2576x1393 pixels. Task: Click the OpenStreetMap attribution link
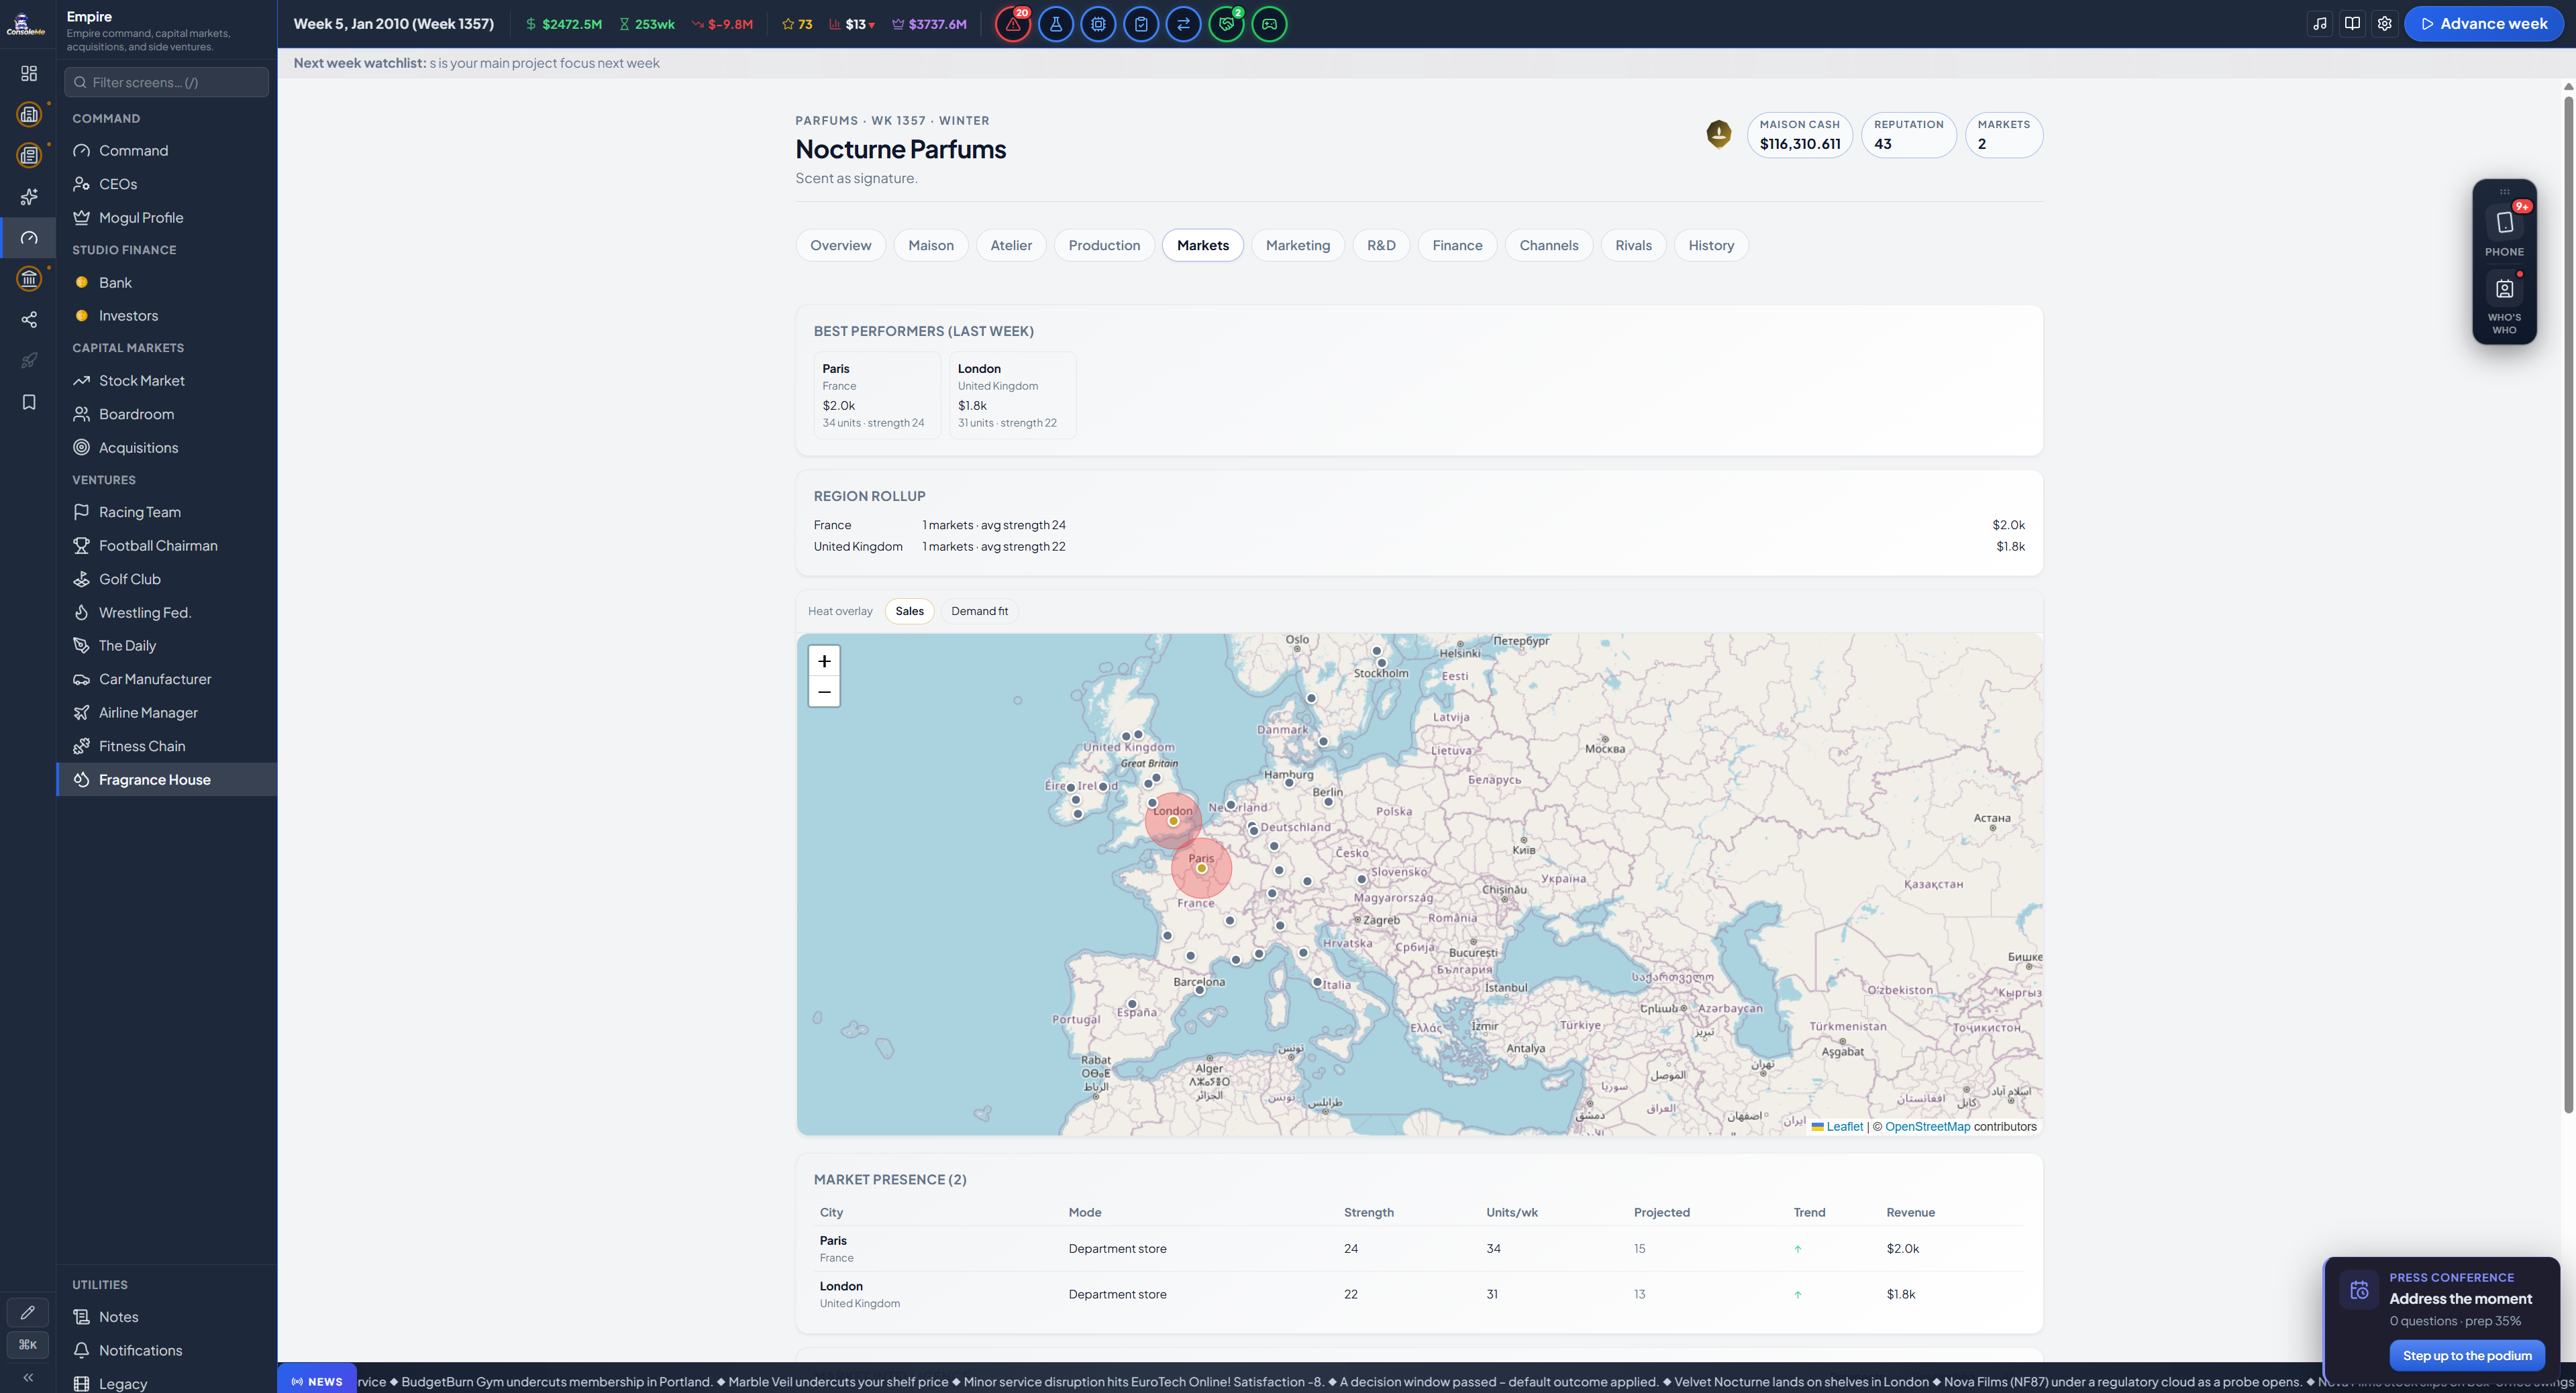1927,1127
